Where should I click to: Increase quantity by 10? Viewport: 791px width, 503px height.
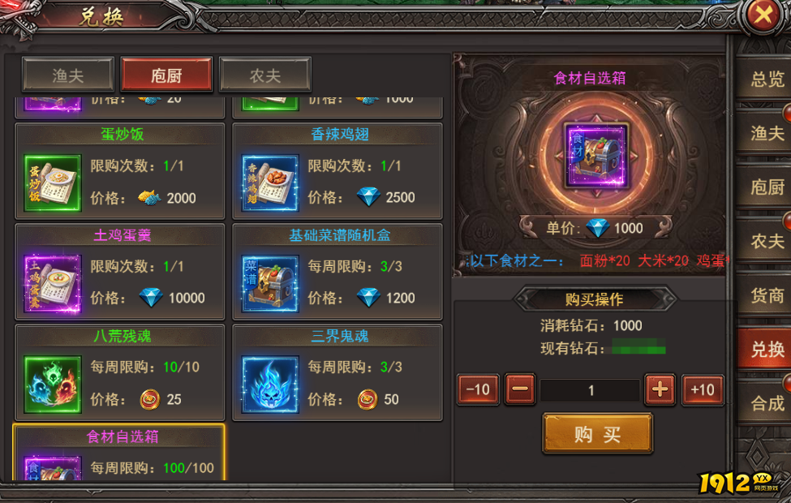tap(703, 389)
